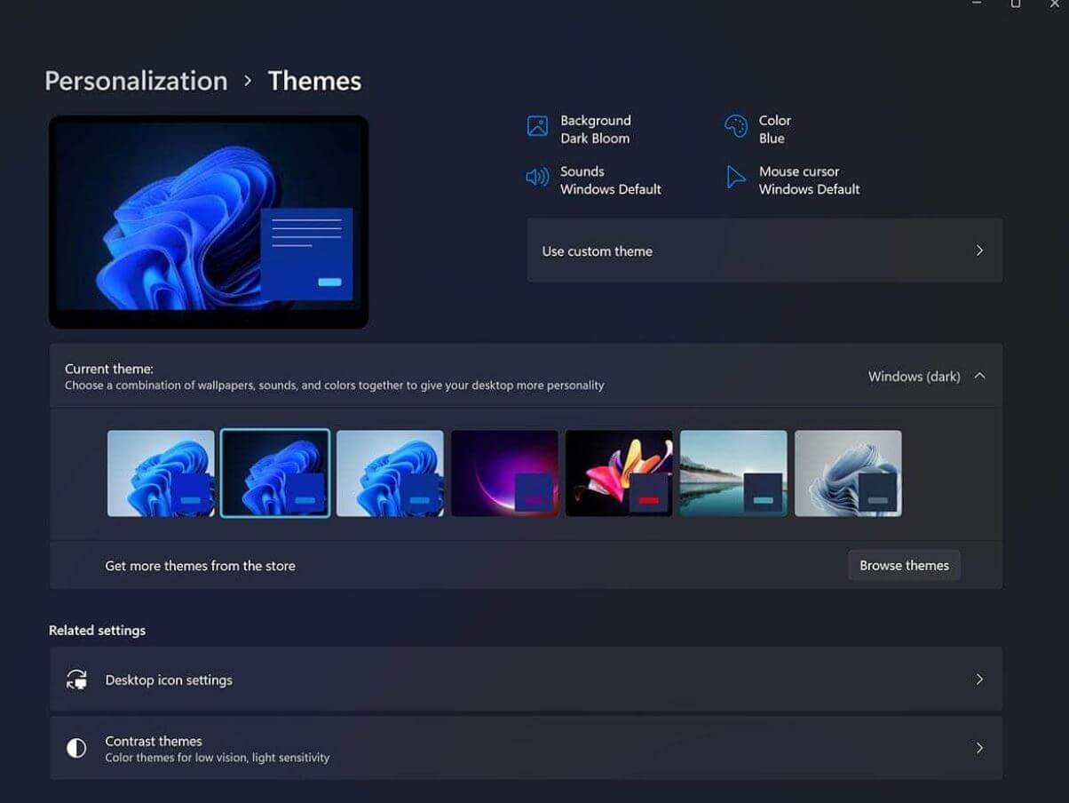Open the Color palette icon
1069x803 pixels.
pyautogui.click(x=736, y=126)
